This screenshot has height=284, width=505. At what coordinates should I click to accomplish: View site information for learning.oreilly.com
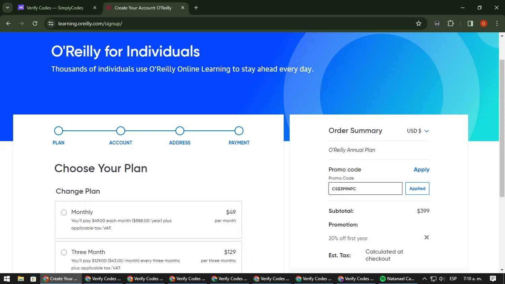(x=51, y=24)
